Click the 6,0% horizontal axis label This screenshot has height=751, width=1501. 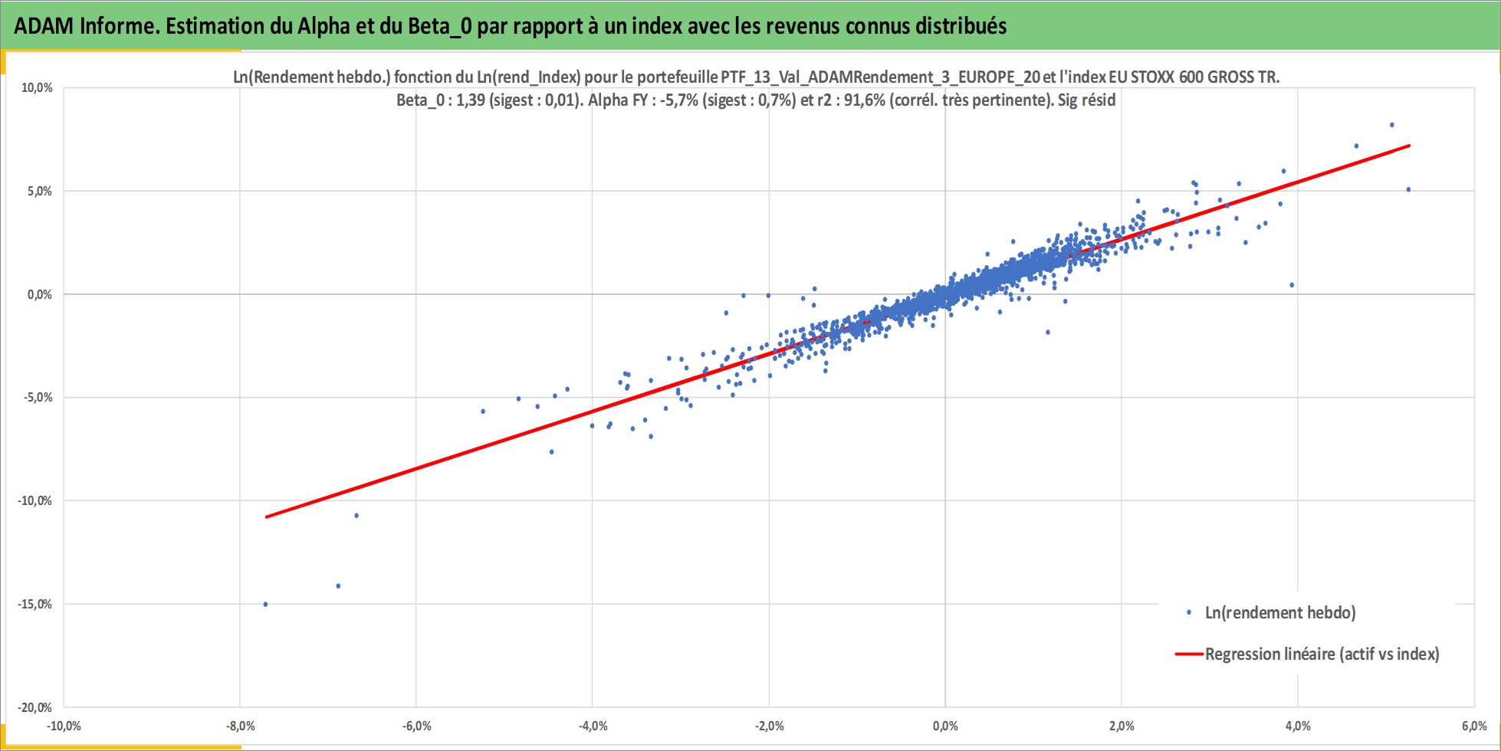1474,726
